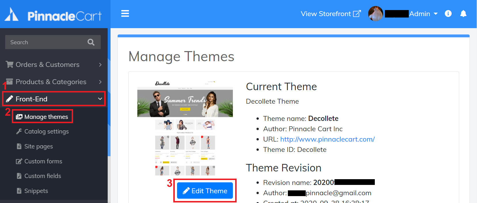Click the Current Theme heading
The image size is (477, 203).
pyautogui.click(x=281, y=87)
